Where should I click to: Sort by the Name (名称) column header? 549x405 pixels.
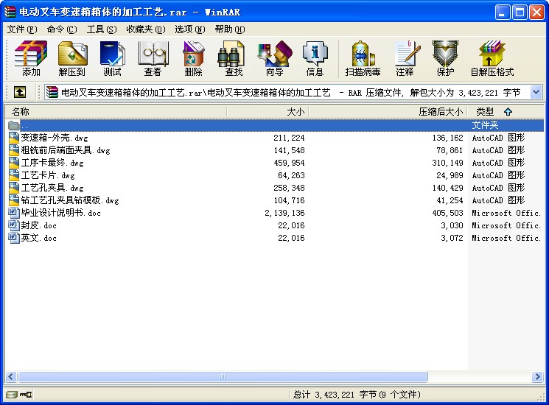(x=116, y=112)
